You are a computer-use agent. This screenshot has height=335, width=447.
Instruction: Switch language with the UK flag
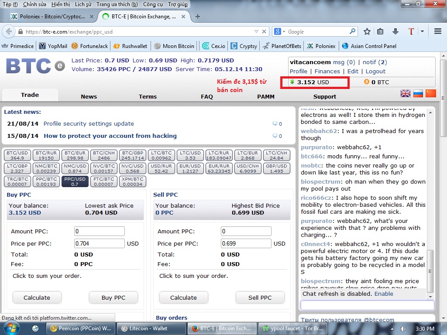pyautogui.click(x=406, y=93)
